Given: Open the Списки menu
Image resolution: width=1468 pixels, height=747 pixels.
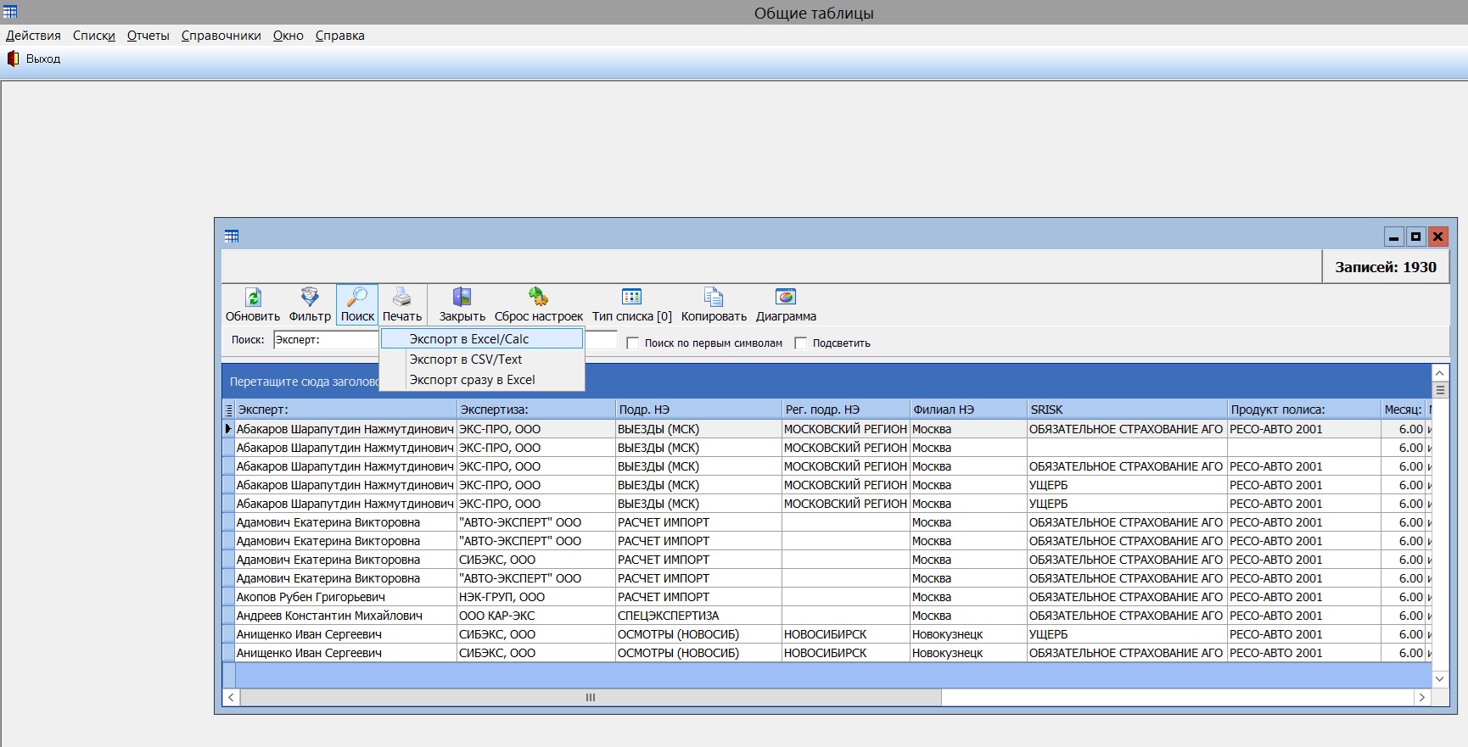Looking at the screenshot, I should point(94,36).
